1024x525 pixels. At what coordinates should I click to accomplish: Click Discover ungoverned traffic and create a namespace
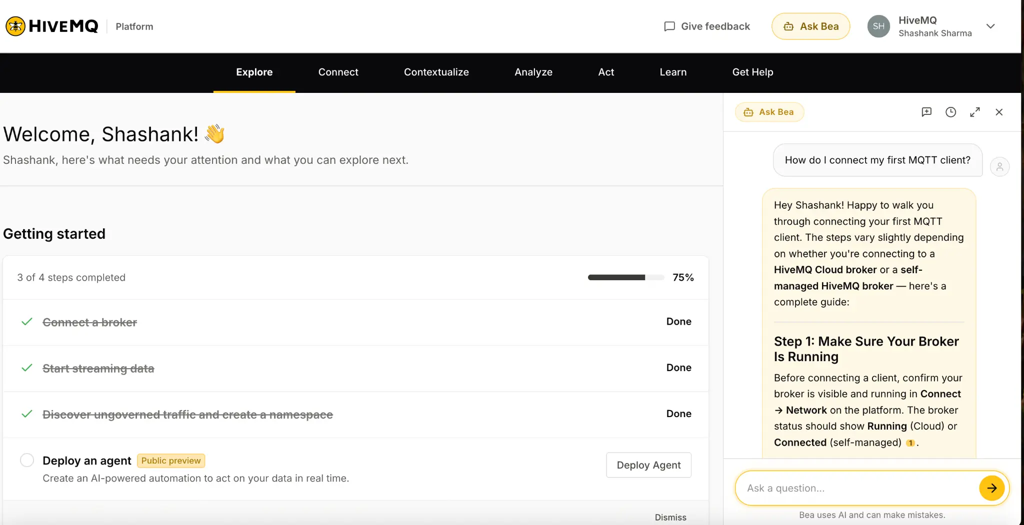pyautogui.click(x=187, y=414)
